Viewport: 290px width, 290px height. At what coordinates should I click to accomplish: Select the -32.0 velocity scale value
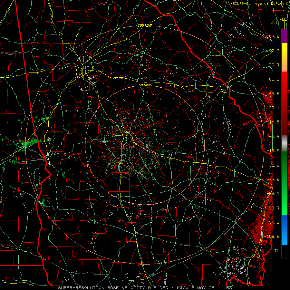pos(273,165)
